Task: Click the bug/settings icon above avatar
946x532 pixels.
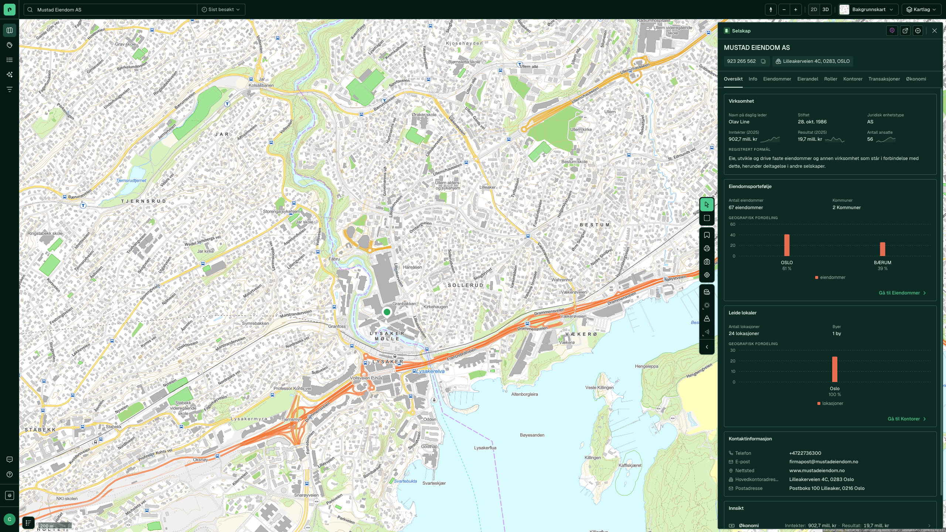Action: (10, 495)
